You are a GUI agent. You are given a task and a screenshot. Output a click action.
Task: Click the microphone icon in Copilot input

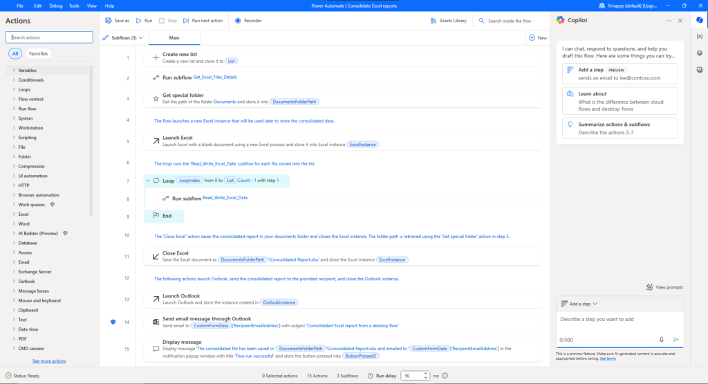(x=662, y=340)
